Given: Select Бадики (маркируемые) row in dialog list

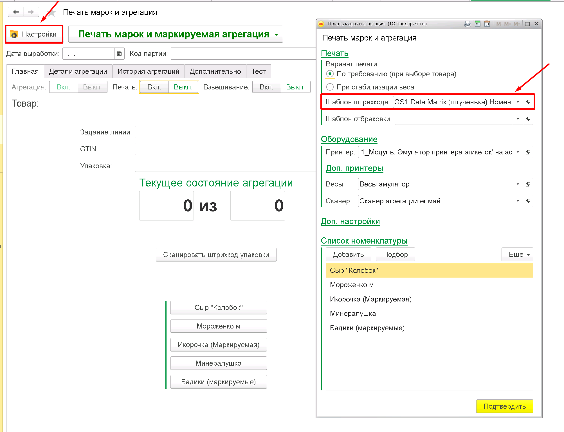Looking at the screenshot, I should (x=429, y=328).
